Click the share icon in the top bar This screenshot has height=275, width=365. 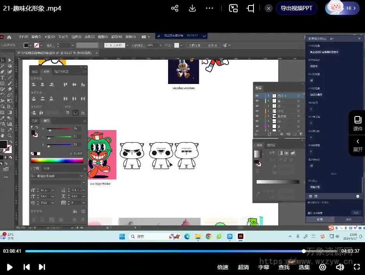[175, 8]
